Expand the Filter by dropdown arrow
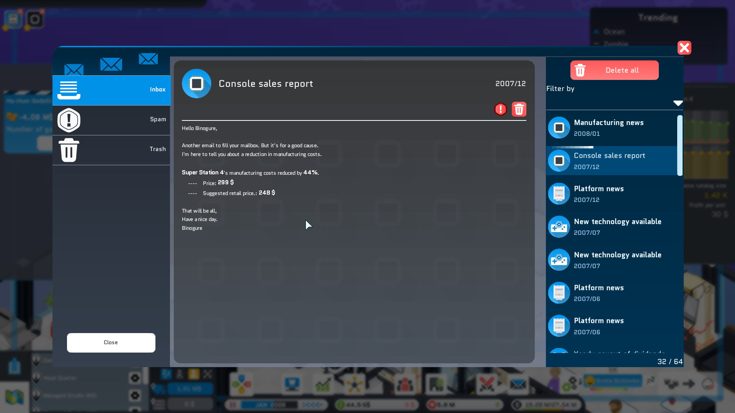The height and width of the screenshot is (413, 735). (x=678, y=103)
